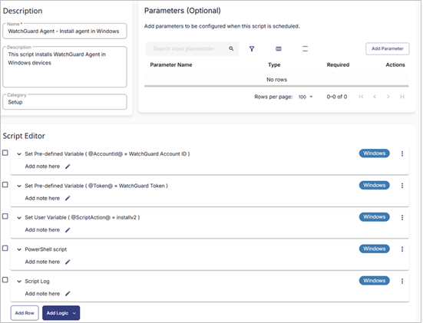
Task: Collapse the Set User Variable row
Action: 19,218
